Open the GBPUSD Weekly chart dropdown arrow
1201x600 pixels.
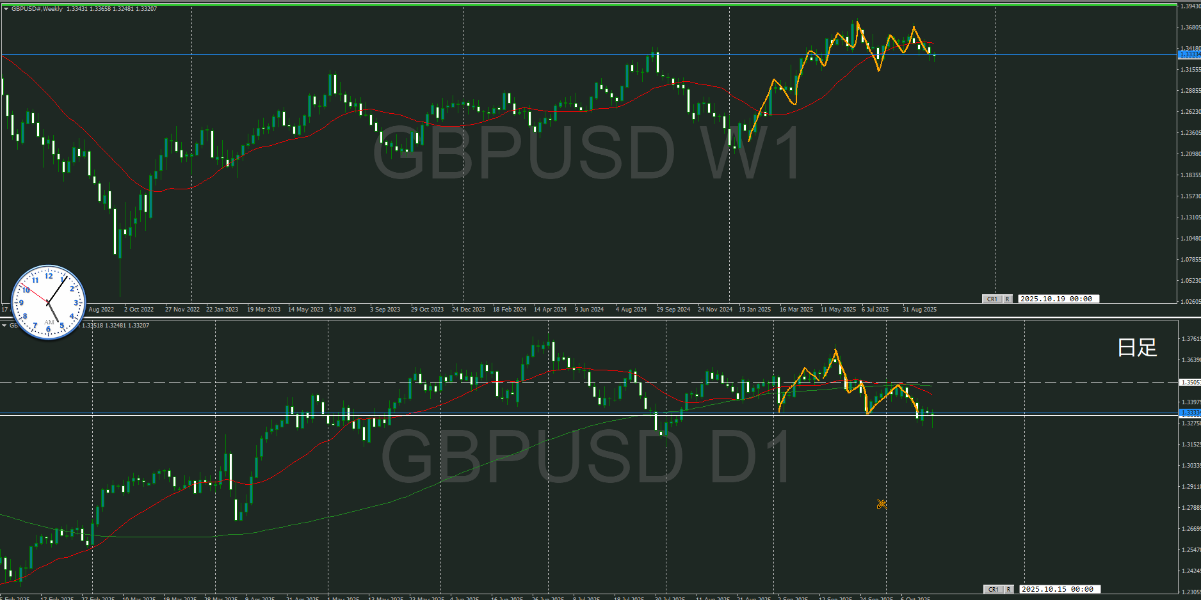(x=6, y=9)
